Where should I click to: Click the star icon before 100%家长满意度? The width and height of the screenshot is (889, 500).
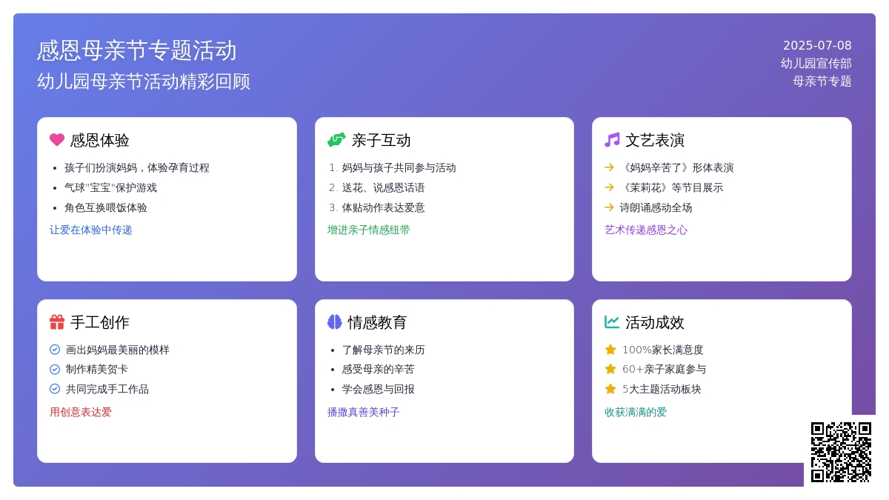[610, 350]
